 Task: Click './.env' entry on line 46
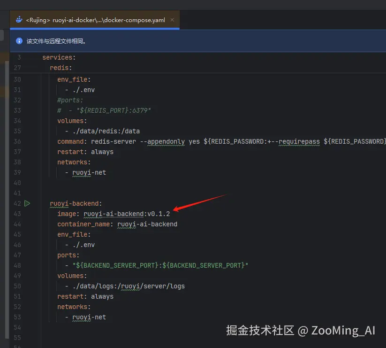pos(83,245)
